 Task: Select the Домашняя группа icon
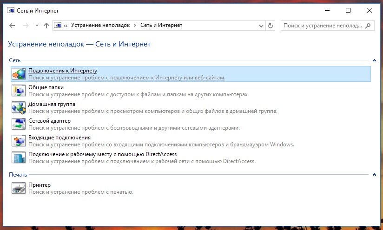click(19, 107)
